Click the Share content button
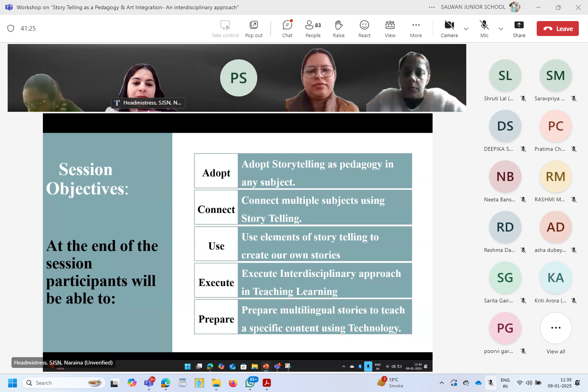The image size is (588, 392). click(x=519, y=29)
